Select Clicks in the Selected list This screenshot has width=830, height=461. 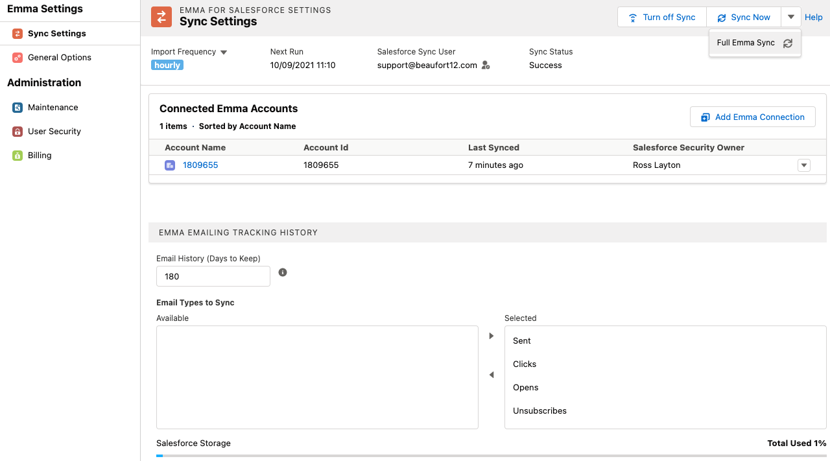point(665,364)
